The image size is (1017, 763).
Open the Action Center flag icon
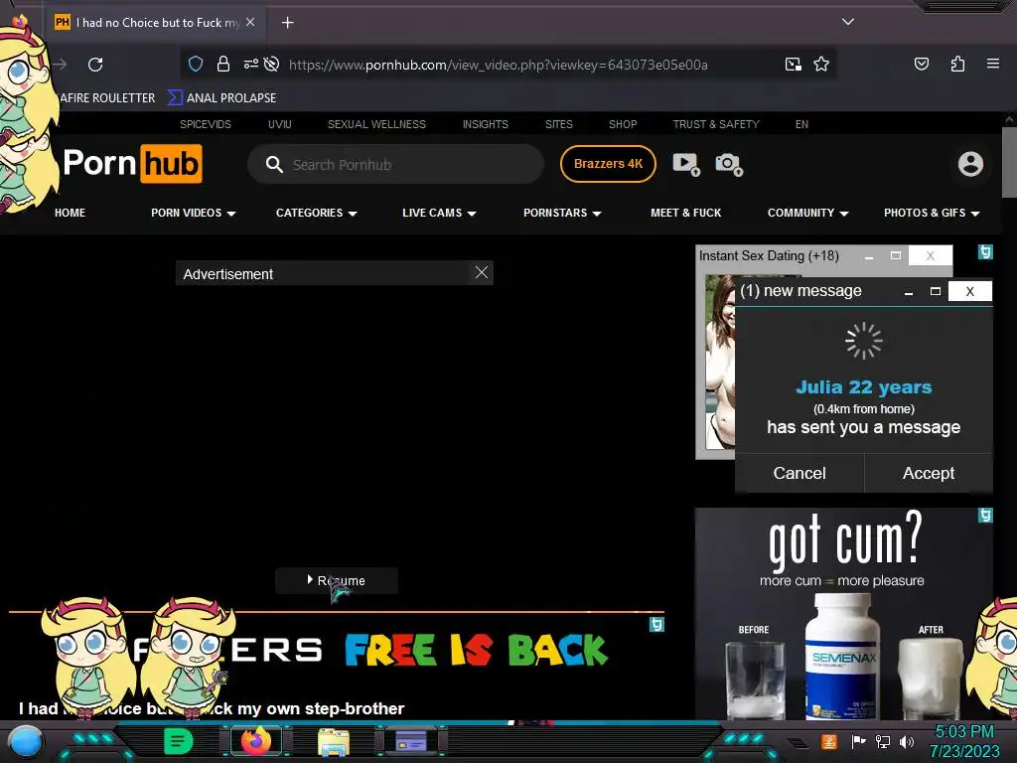858,741
